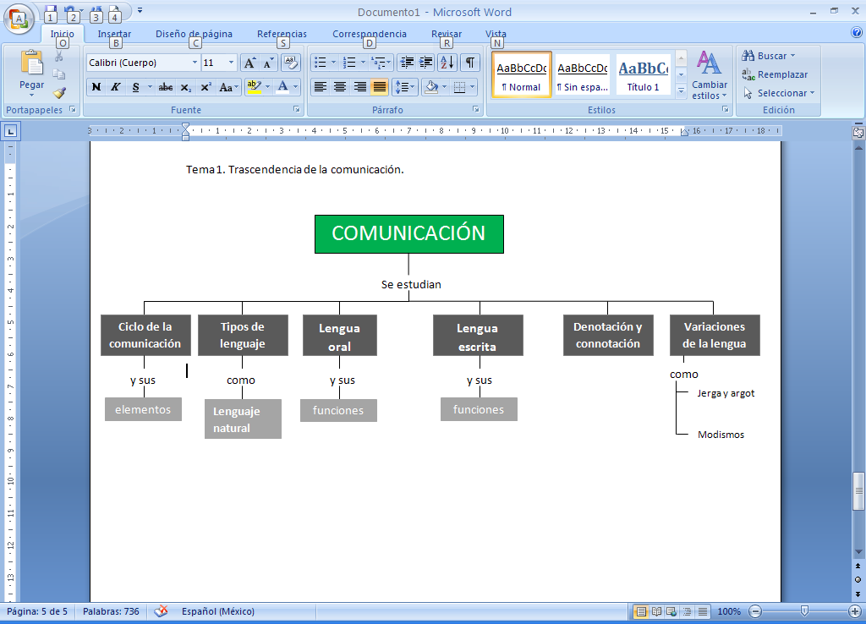
Task: Click the text highlight color button
Action: (254, 87)
